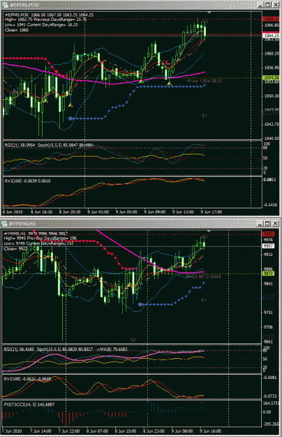Click '9 Jun 17:00' time axis label
This screenshot has height=437, width=282.
[211, 212]
